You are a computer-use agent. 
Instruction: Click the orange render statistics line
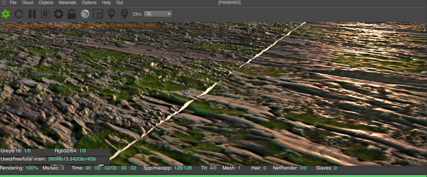78,25
